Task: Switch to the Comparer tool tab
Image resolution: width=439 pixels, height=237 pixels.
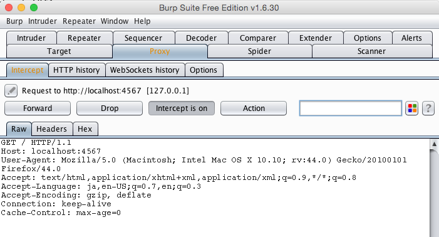Action: pos(258,38)
